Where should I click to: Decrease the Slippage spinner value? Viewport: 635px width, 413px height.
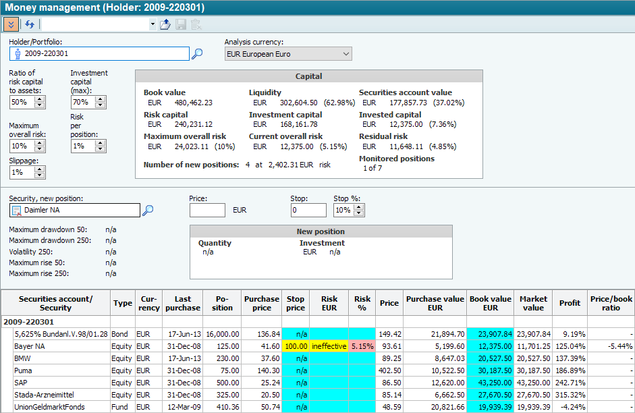[x=40, y=175]
